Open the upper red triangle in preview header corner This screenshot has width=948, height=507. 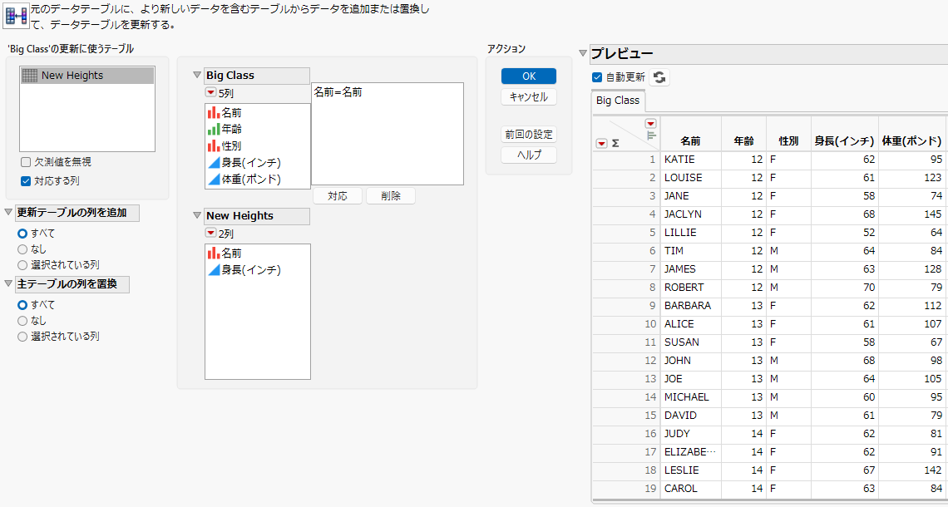click(651, 123)
